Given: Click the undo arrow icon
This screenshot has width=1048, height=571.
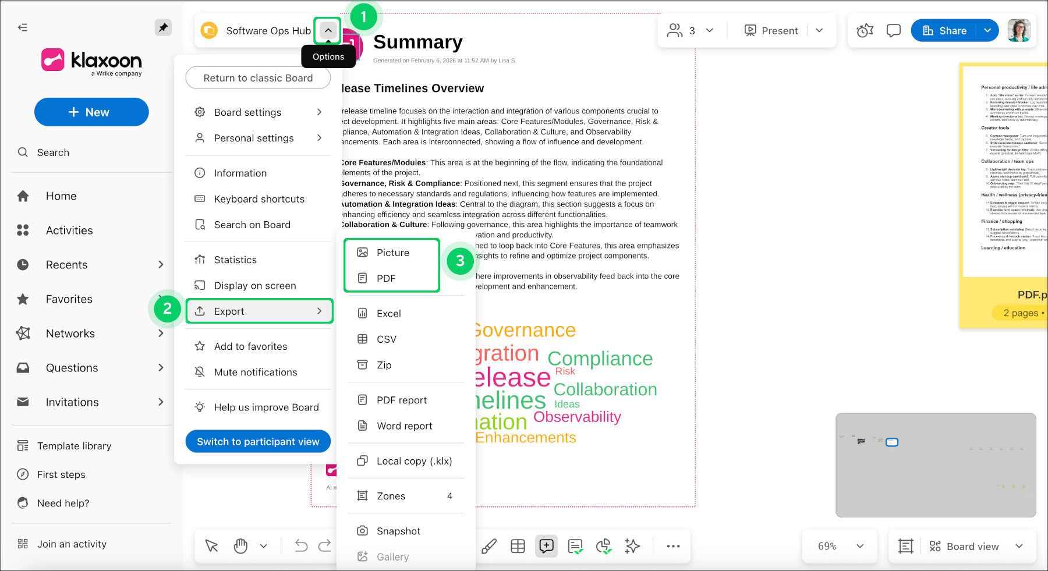Looking at the screenshot, I should click(301, 546).
